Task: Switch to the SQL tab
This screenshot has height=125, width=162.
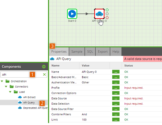Action: (90, 52)
